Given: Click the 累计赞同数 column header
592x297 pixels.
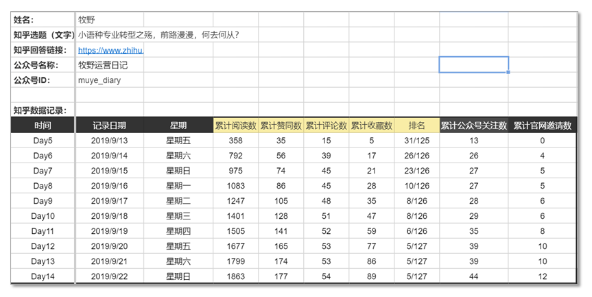Looking at the screenshot, I should (281, 126).
